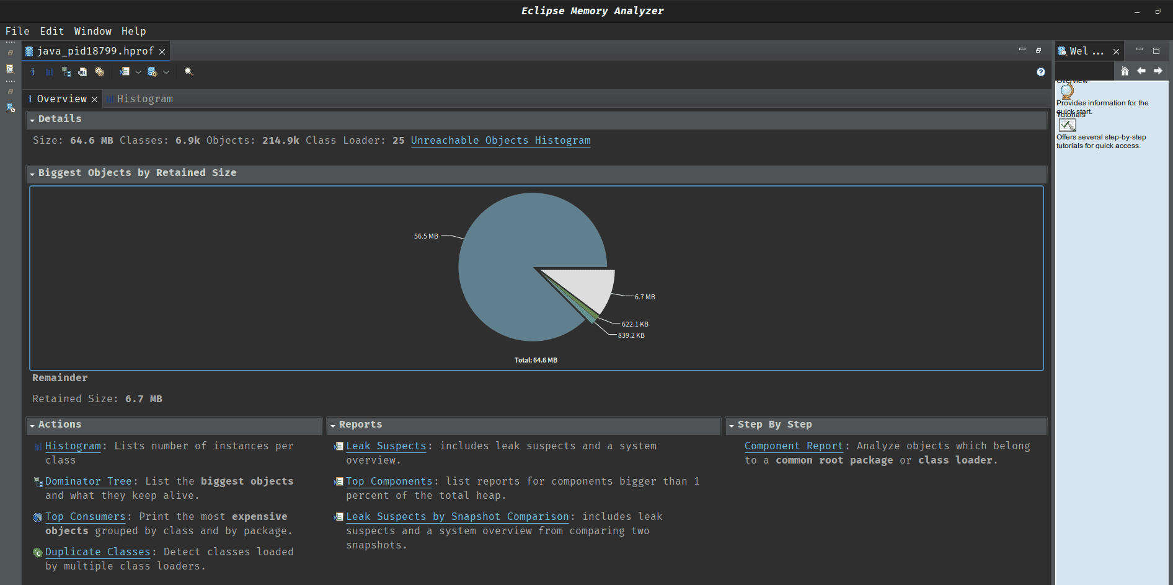Click the 'Retained Size: 6.7 MB' text
The image size is (1173, 585).
click(97, 399)
